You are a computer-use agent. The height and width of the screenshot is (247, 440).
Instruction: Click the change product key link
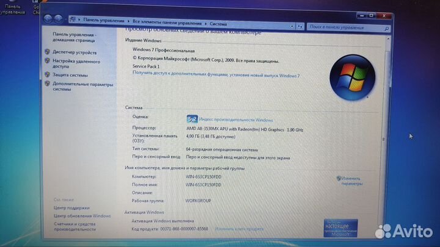(x=239, y=229)
